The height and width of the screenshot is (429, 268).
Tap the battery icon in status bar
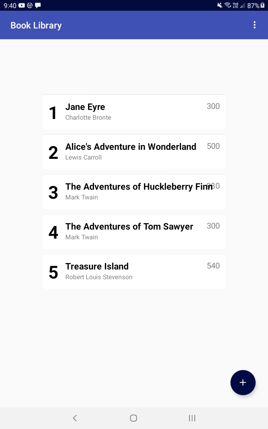click(263, 5)
